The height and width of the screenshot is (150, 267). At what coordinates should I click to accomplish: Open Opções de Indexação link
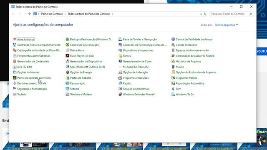pos(135,72)
